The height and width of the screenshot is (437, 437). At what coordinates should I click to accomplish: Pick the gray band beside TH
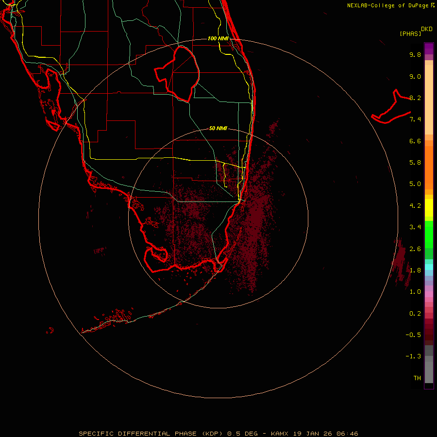pos(429,373)
